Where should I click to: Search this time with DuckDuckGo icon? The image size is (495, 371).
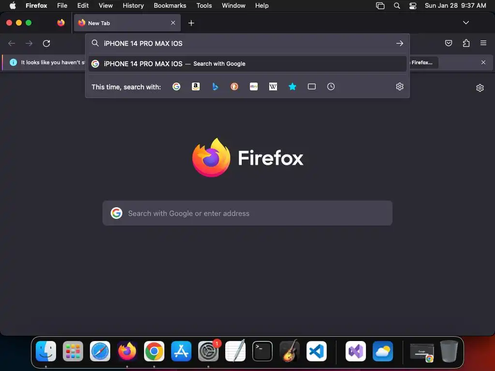pyautogui.click(x=234, y=86)
